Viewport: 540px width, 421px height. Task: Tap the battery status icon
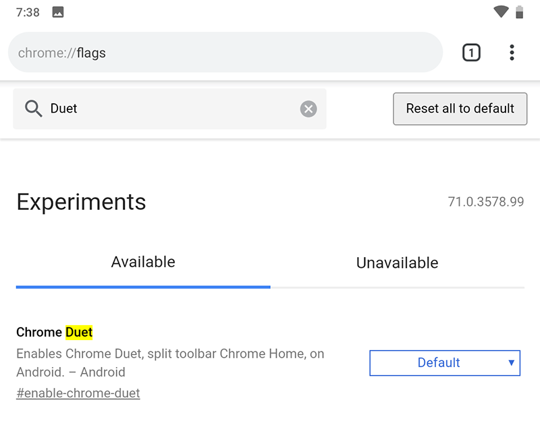519,11
